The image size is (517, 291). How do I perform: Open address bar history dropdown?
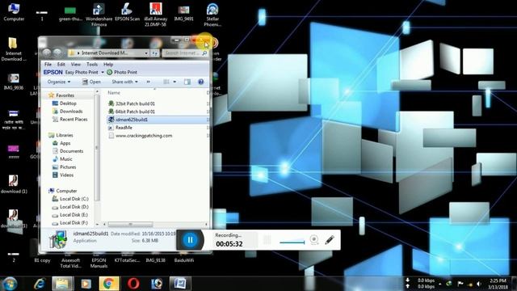point(146,53)
